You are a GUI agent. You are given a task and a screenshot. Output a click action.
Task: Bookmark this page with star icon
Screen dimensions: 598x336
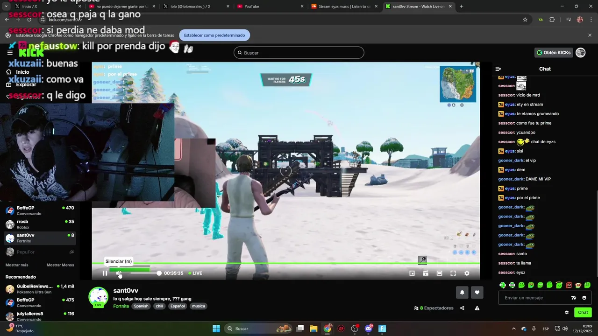(x=525, y=20)
